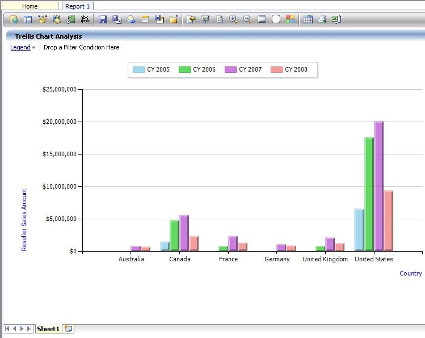Click the United Kingdom CY 2007 purple bar
This screenshot has height=338, width=425.
tap(330, 244)
